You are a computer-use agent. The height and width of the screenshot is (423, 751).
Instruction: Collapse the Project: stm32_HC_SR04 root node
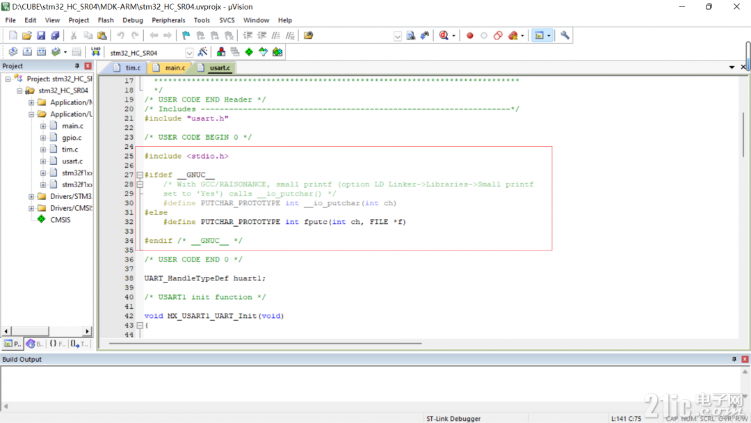pyautogui.click(x=8, y=79)
